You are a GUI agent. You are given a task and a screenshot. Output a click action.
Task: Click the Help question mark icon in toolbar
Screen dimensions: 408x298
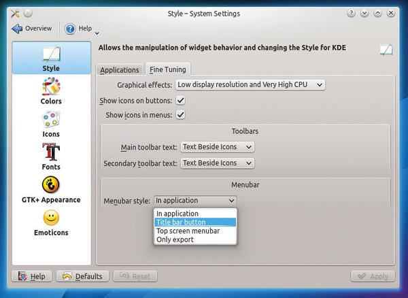click(70, 29)
